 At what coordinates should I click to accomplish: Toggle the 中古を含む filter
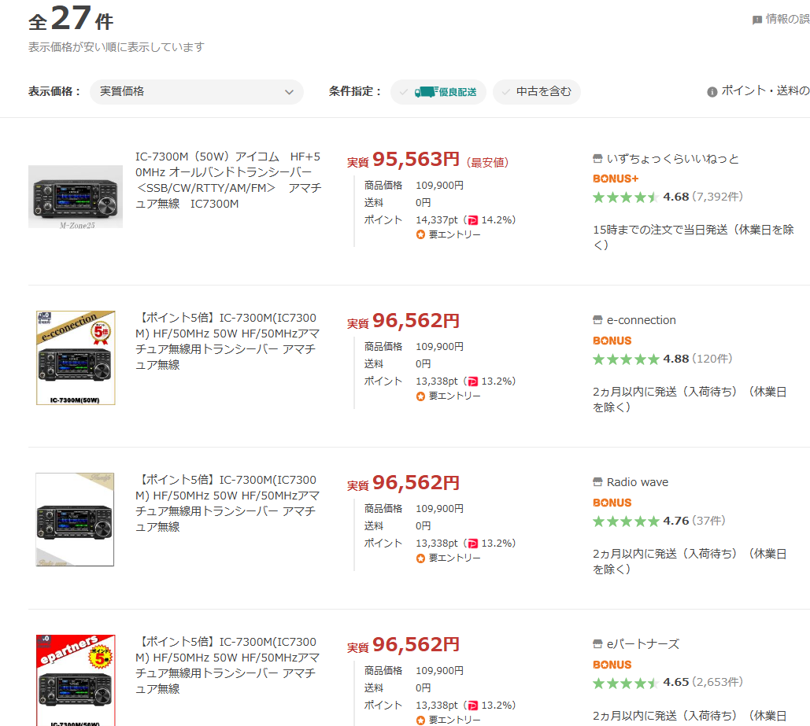536,92
